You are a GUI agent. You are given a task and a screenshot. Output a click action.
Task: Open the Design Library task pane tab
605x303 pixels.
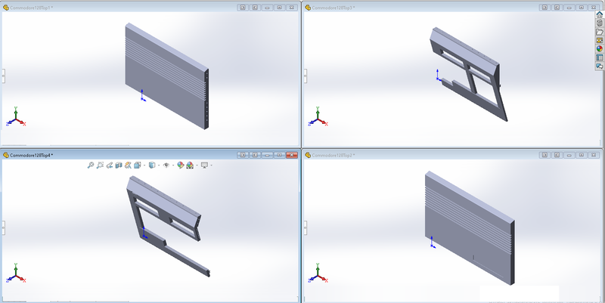[x=599, y=23]
